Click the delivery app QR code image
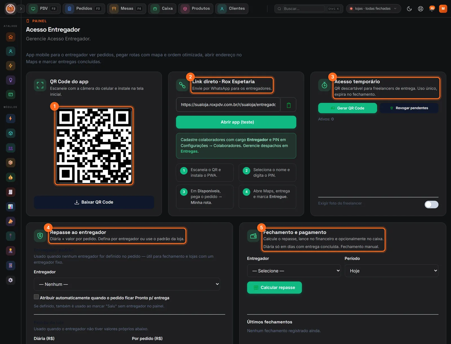This screenshot has height=344, width=451. point(94,146)
